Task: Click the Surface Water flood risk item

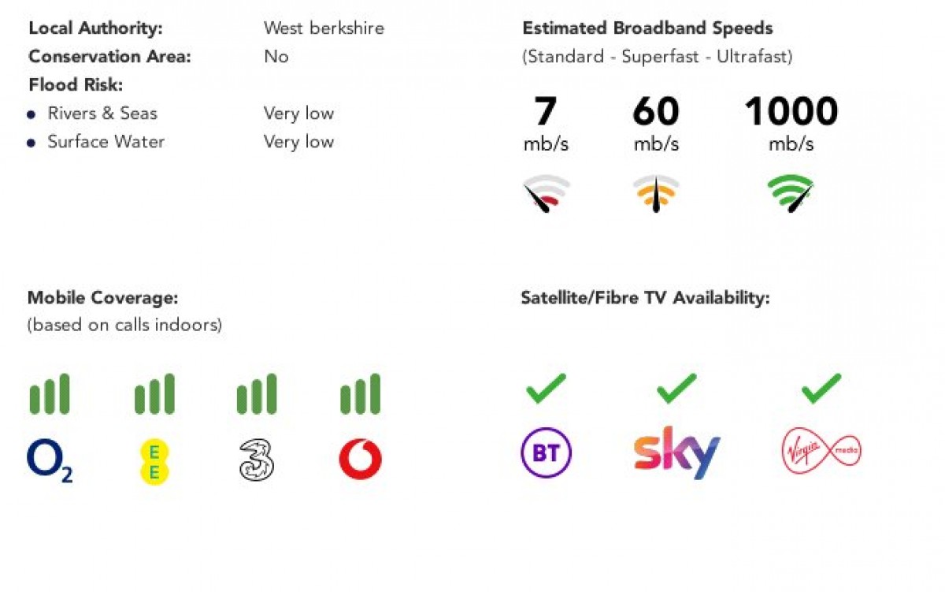Action: pyautogui.click(x=106, y=142)
